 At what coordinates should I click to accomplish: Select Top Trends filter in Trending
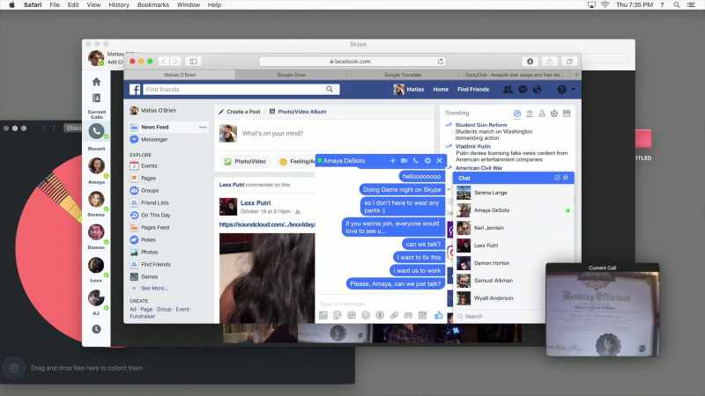(517, 114)
